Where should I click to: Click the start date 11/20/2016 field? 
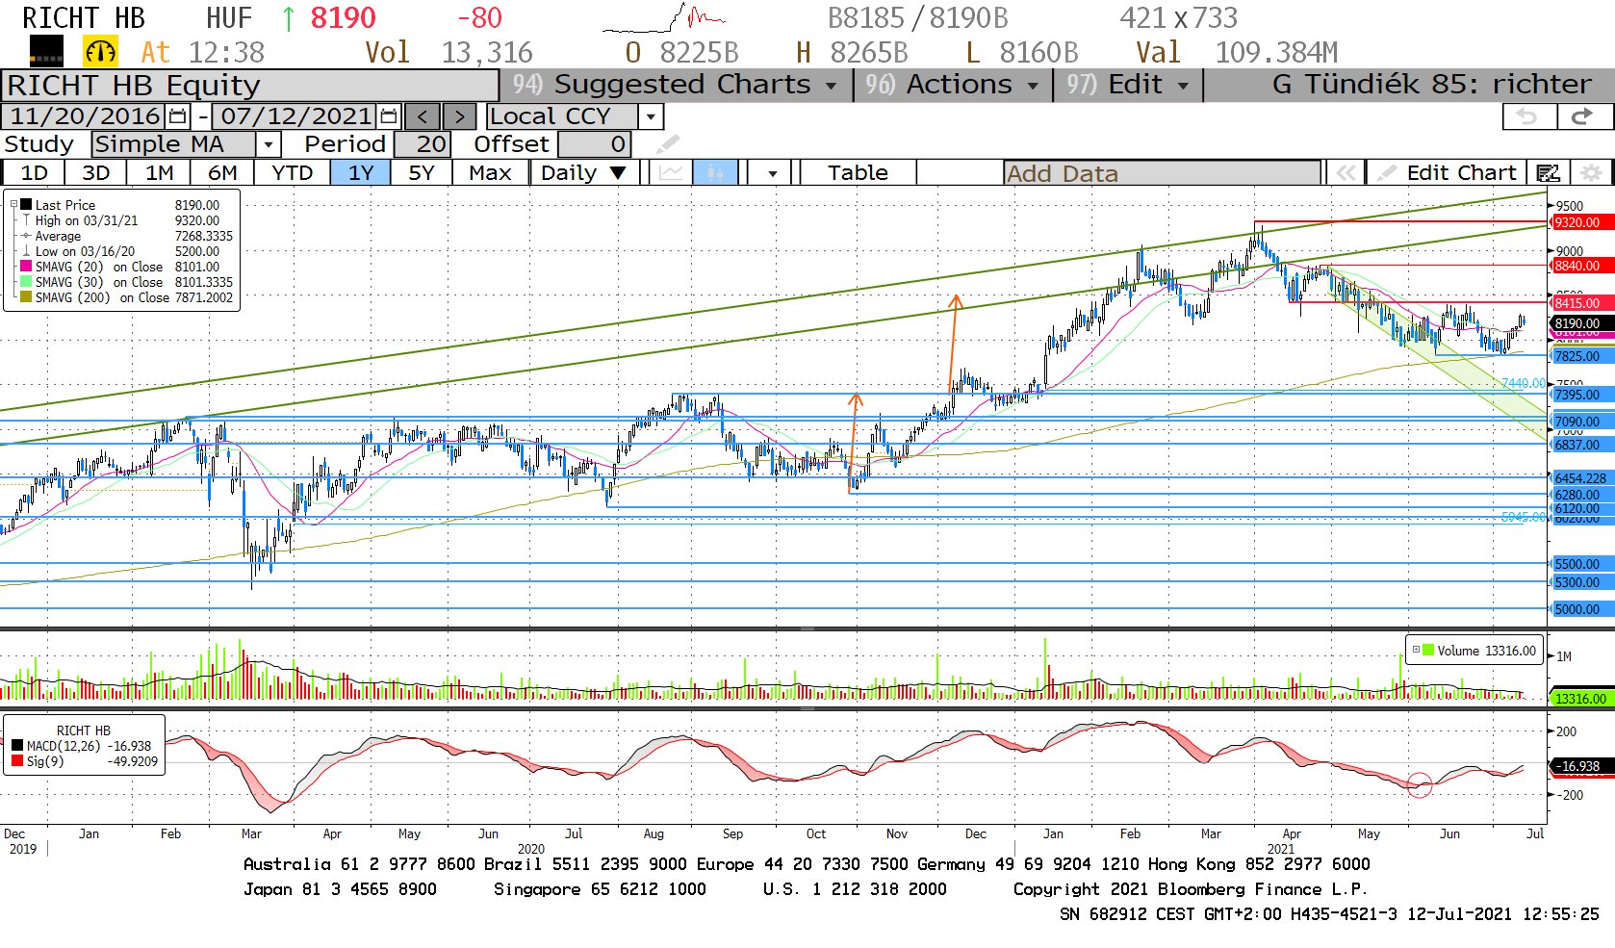(x=85, y=116)
